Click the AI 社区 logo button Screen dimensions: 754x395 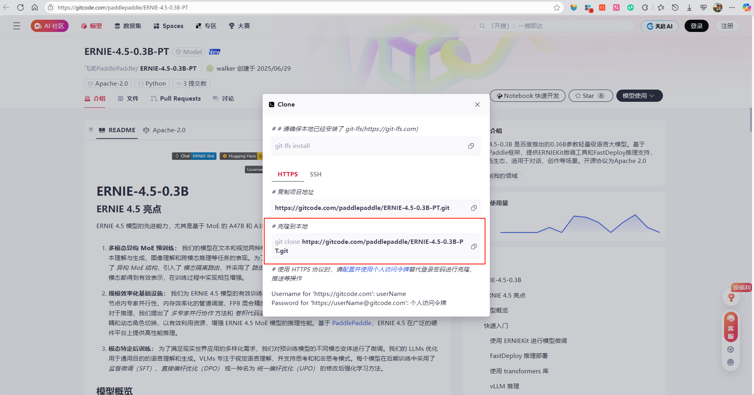[x=50, y=26]
